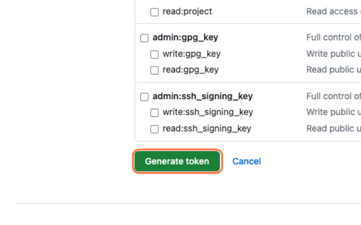Check the write:gpg_key box
The width and height of the screenshot is (361, 225).
[x=155, y=54]
